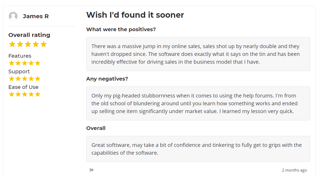
Task: Click the What were the positives heading
Action: [121, 29]
